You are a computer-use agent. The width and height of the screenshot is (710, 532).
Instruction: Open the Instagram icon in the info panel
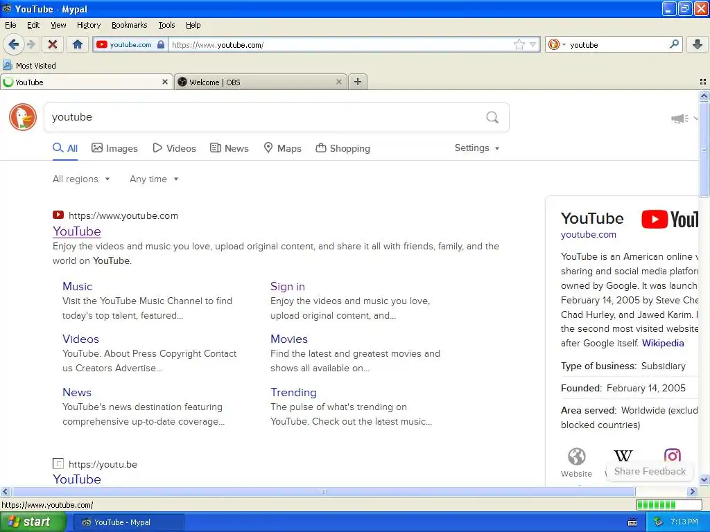[672, 455]
